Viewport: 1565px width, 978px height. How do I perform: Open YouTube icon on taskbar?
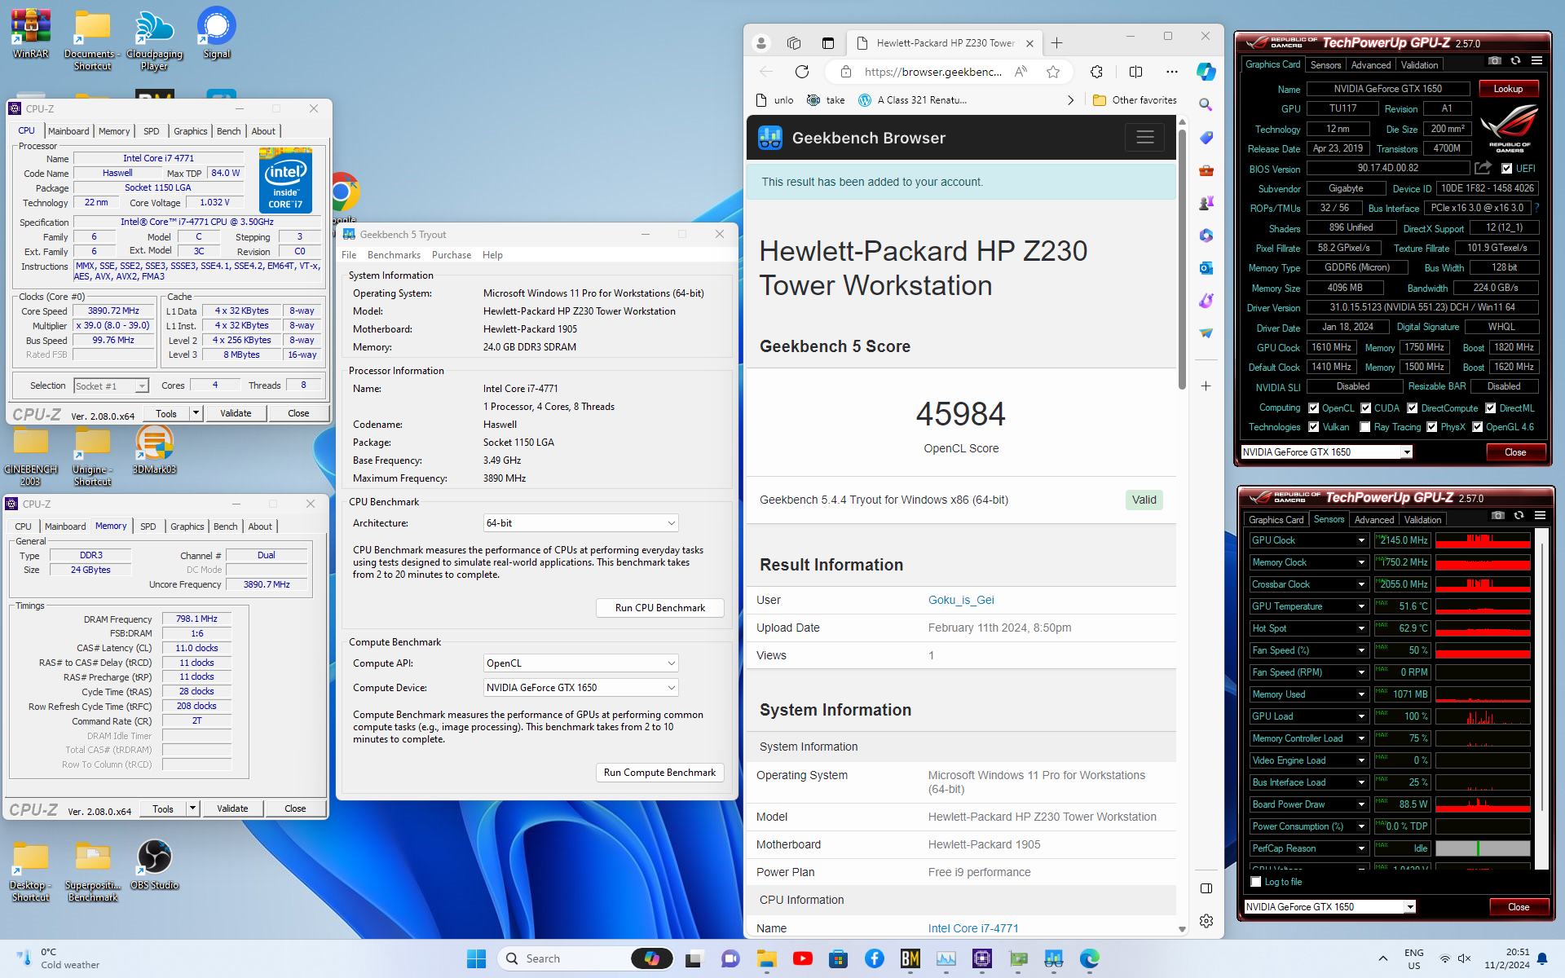803,958
